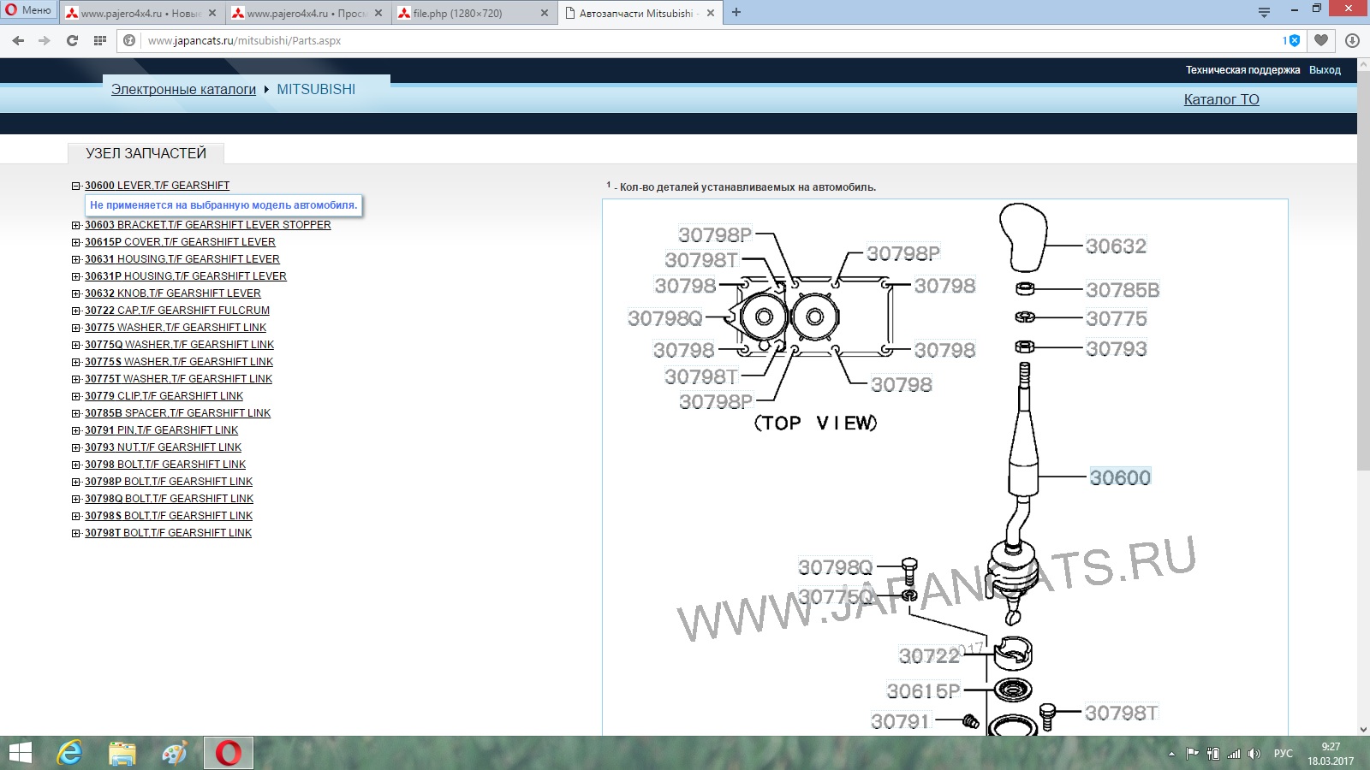Open a new tab with plus button
This screenshot has height=770, width=1370.
coord(736,13)
